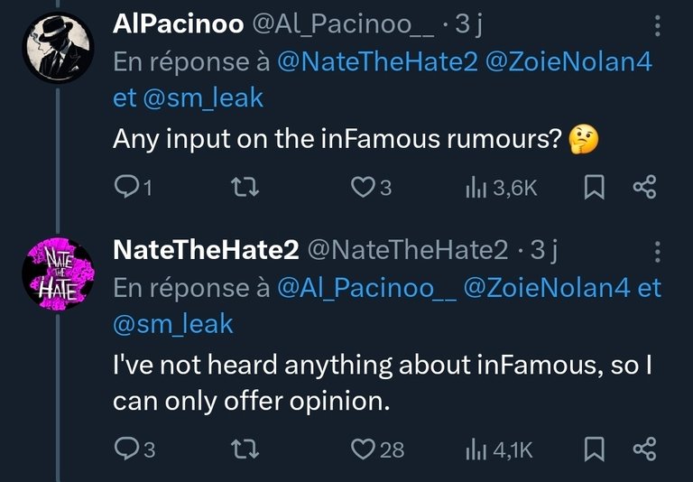Open the @ZoieNolan4 mention in second tweet
This screenshot has width=693, height=482.
pyautogui.click(x=547, y=288)
